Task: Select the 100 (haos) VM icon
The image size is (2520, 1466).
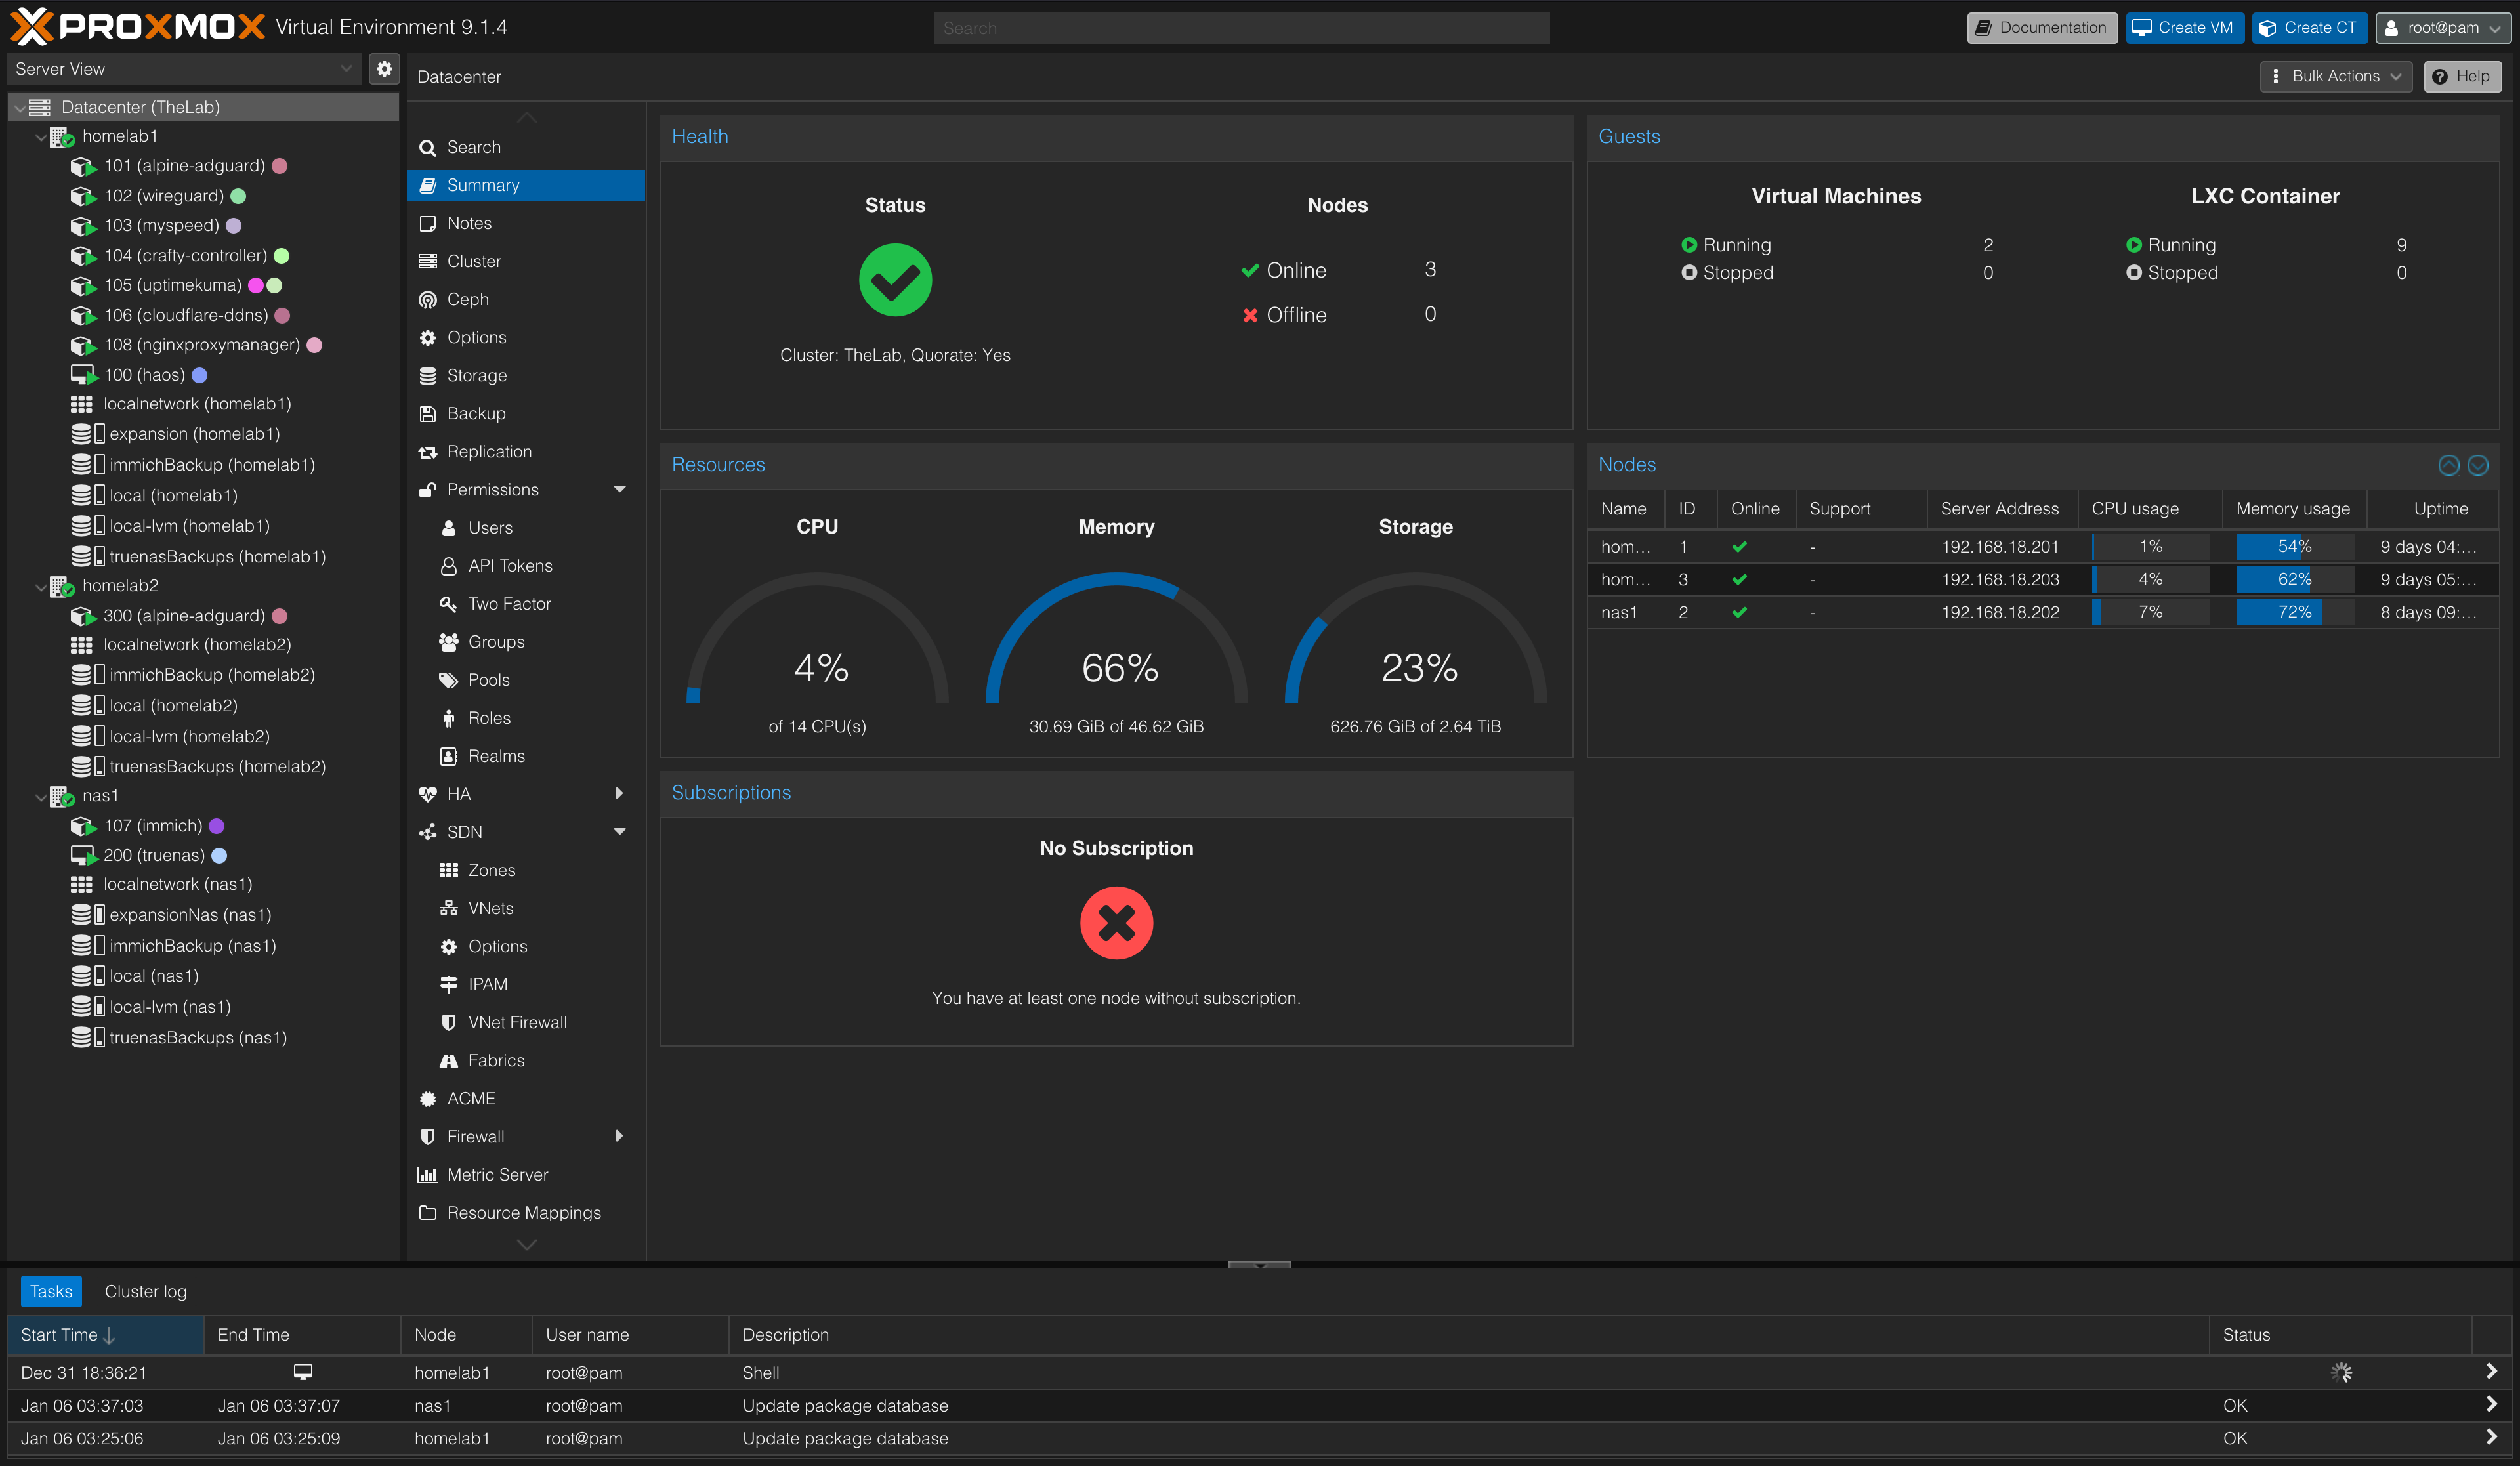Action: click(x=82, y=375)
